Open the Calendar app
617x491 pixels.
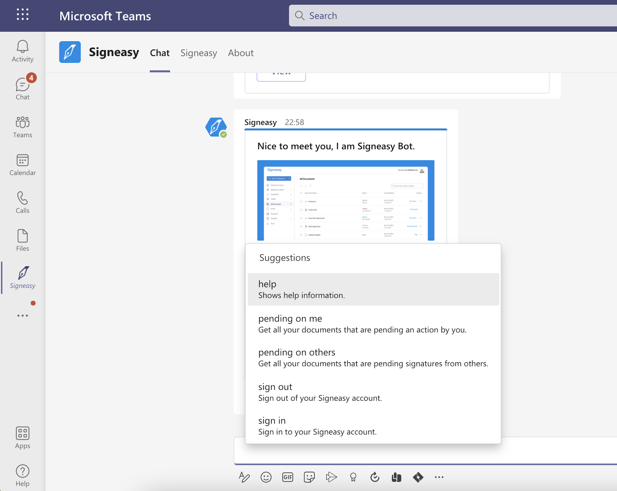[x=22, y=165]
